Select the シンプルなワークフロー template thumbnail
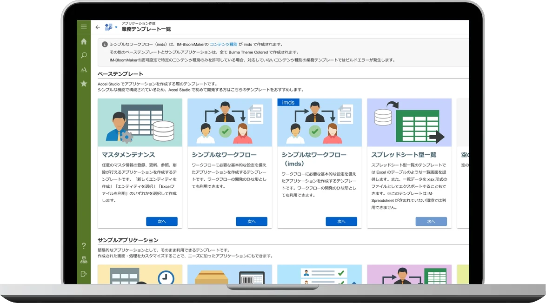The width and height of the screenshot is (546, 303). [230, 122]
